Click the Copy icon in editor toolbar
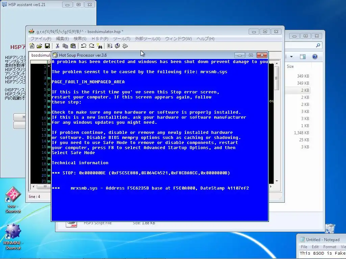The image size is (346, 259). tap(65, 46)
